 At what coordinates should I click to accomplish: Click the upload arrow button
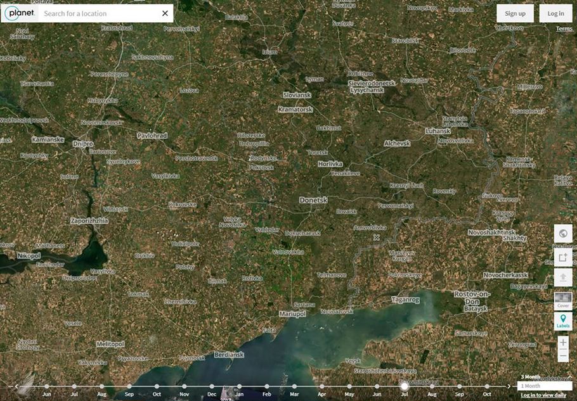pos(563,277)
